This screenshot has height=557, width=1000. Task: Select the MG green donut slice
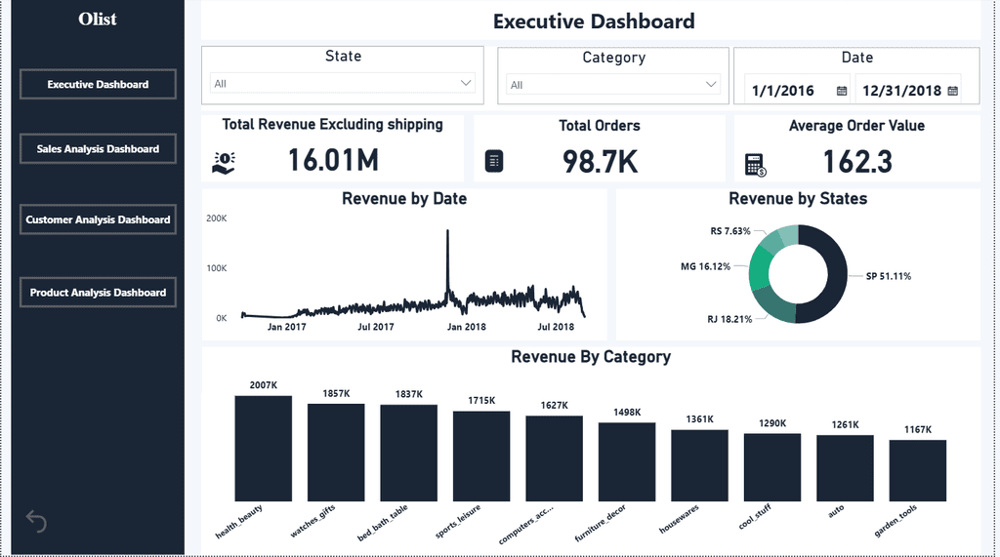759,269
